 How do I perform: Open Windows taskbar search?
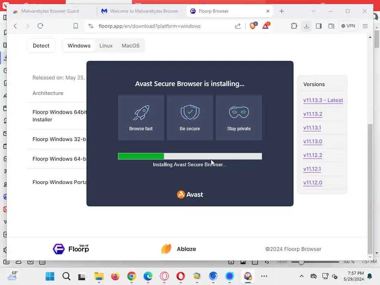66,276
